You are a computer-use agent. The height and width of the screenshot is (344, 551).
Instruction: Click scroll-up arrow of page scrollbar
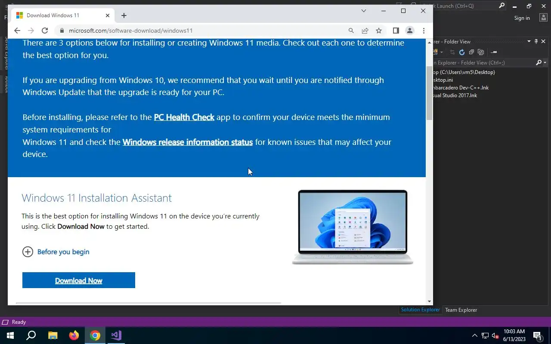pyautogui.click(x=429, y=42)
